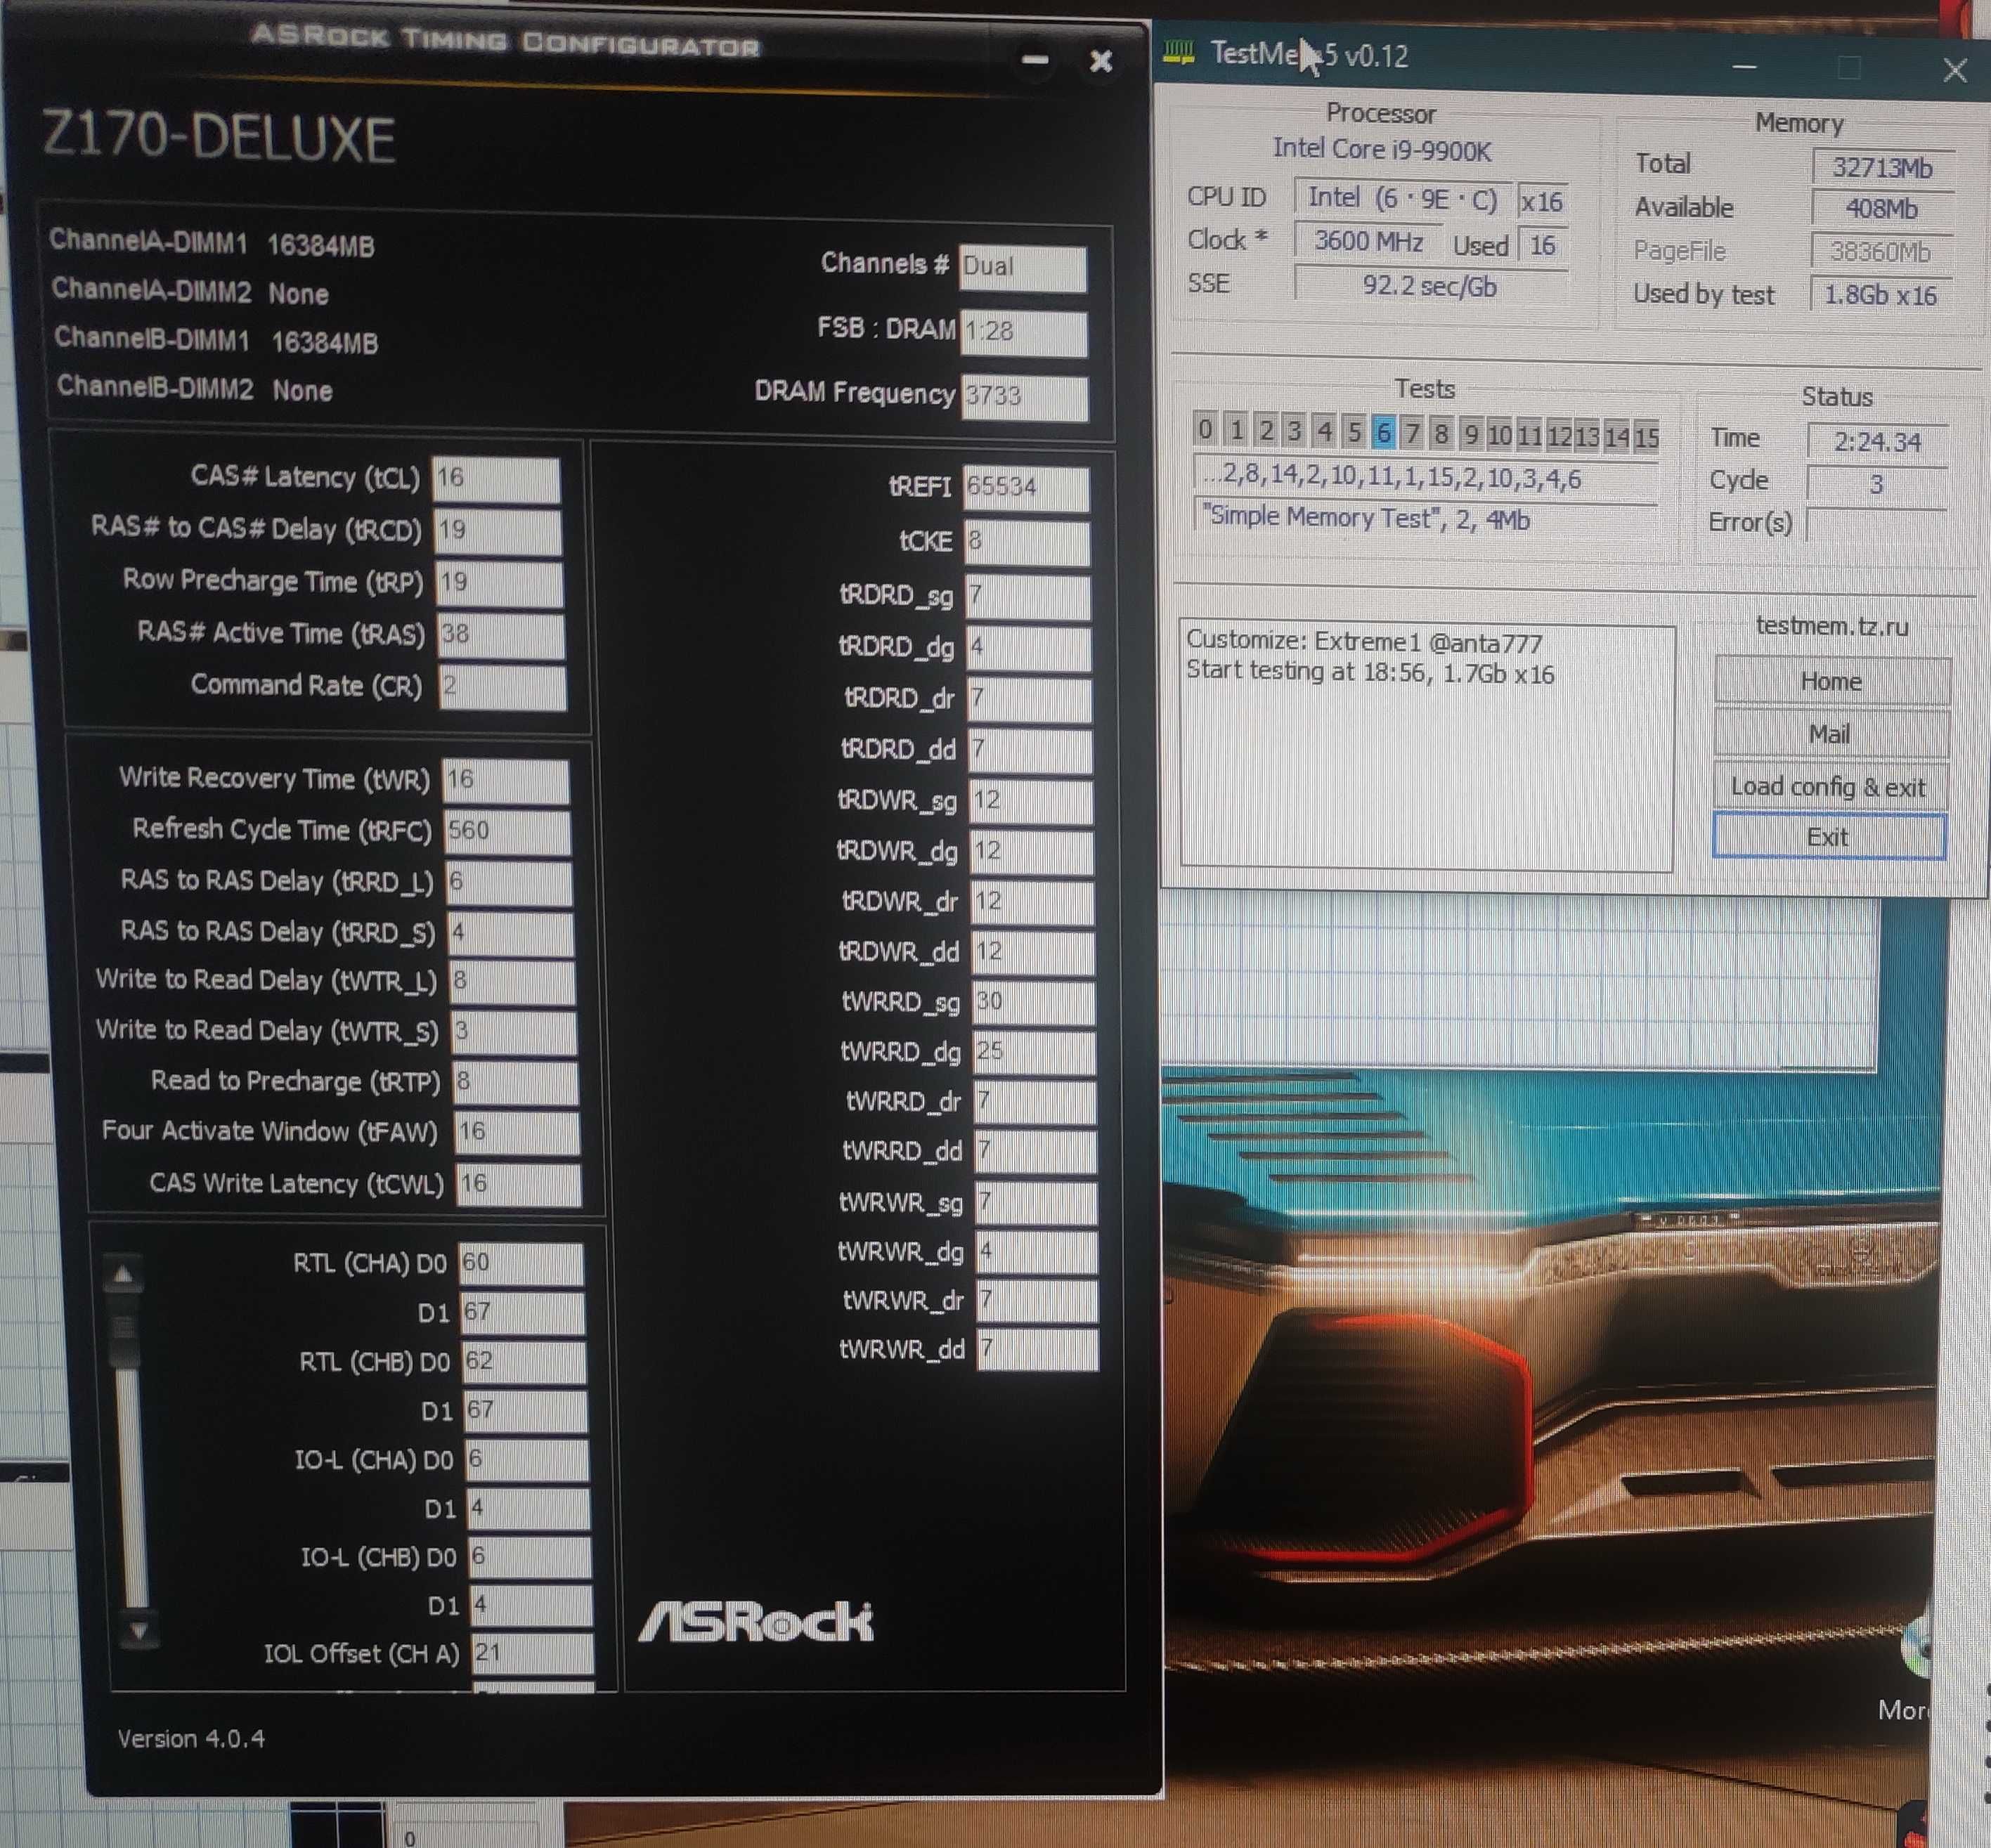Click the tRAS value field
The image size is (1991, 1848).
pos(502,636)
